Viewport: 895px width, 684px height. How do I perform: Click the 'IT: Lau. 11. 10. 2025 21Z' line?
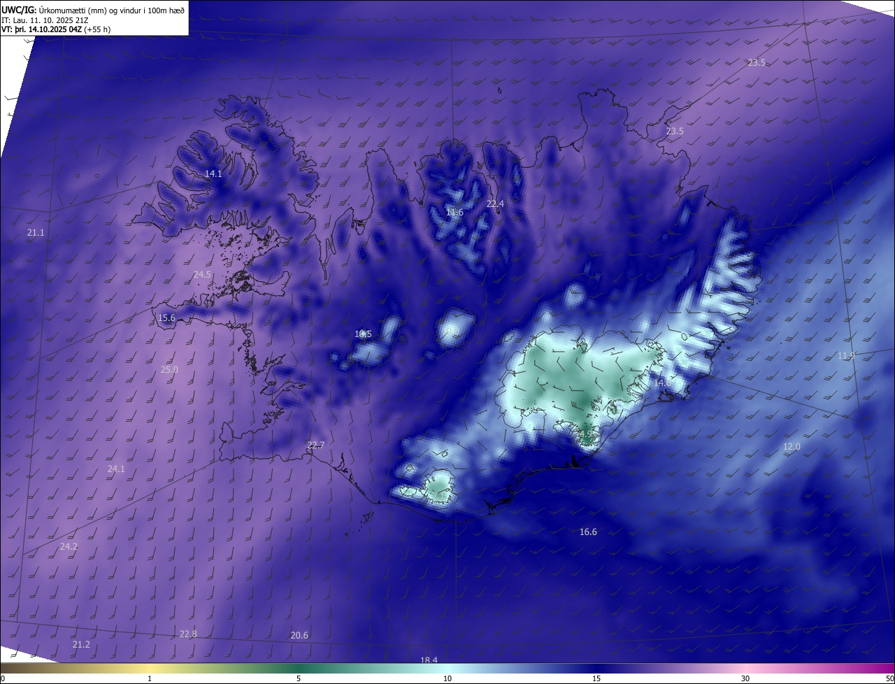pos(45,20)
